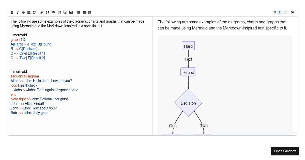Add a checklist task list
The image size is (305, 160).
[x=90, y=12]
